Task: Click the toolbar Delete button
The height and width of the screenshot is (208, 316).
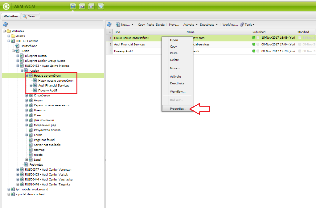Action: (x=160, y=25)
